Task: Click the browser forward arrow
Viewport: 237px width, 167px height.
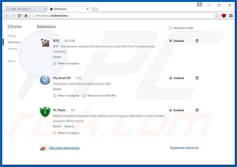Action: (13, 16)
